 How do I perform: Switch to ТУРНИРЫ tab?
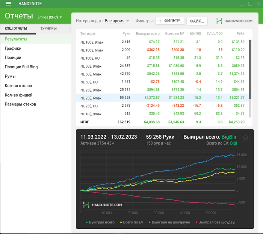click(48, 29)
